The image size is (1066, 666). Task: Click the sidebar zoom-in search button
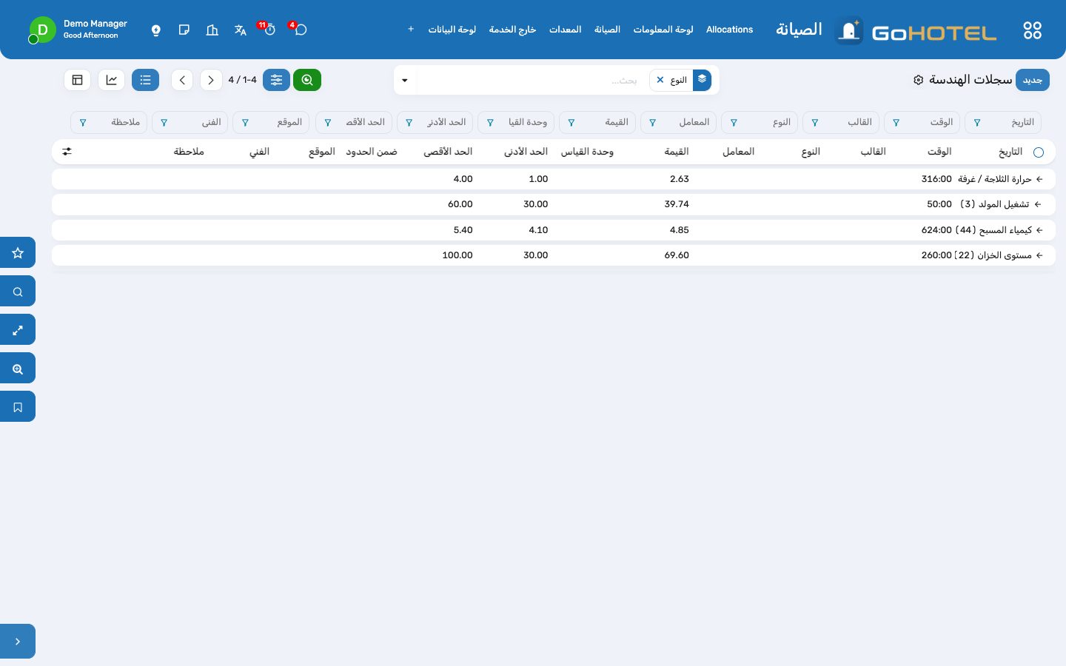18,369
